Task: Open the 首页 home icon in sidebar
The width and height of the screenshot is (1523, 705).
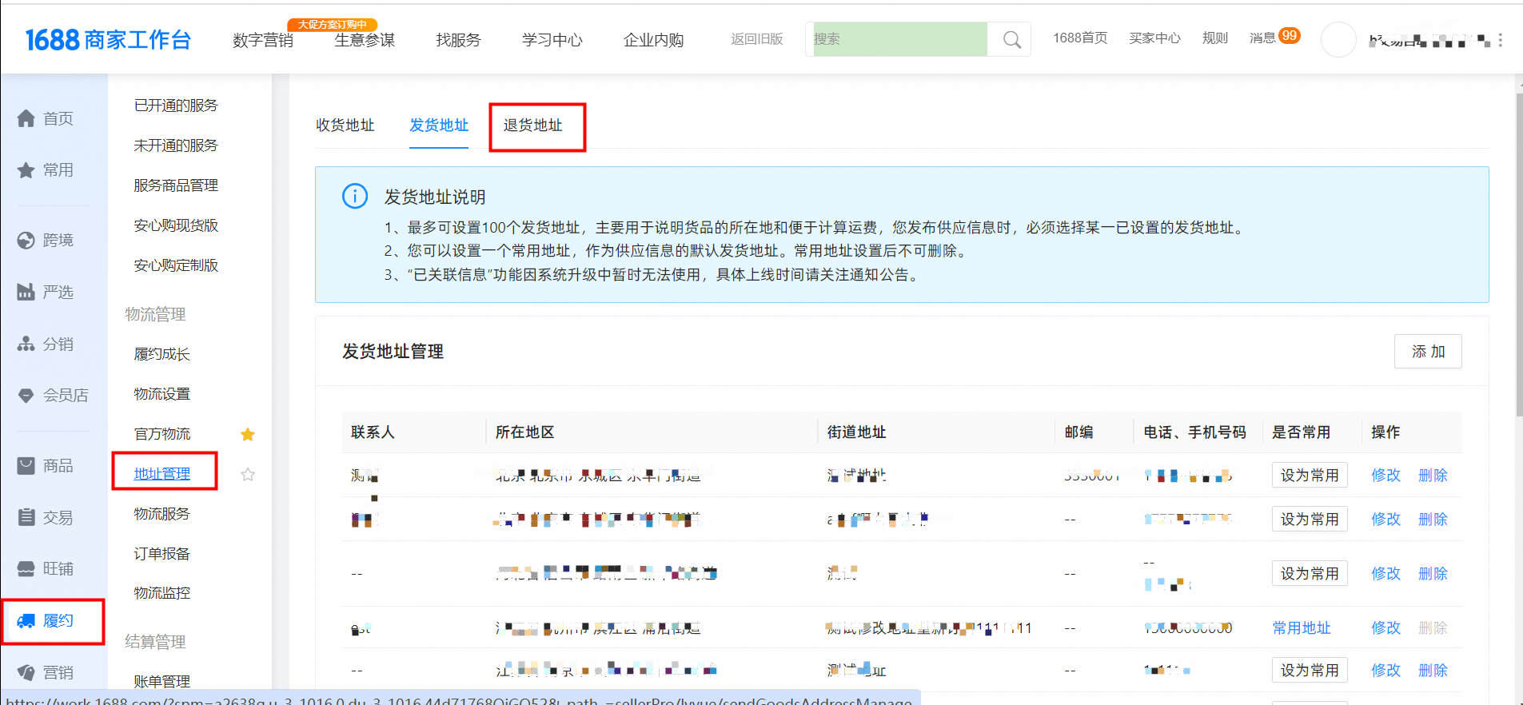Action: click(26, 118)
